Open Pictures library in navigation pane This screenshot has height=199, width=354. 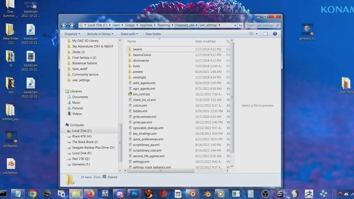[x=77, y=108]
